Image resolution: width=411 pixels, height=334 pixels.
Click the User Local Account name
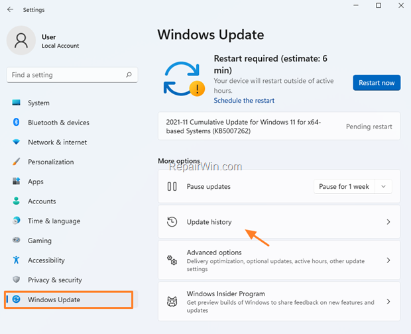coord(60,41)
